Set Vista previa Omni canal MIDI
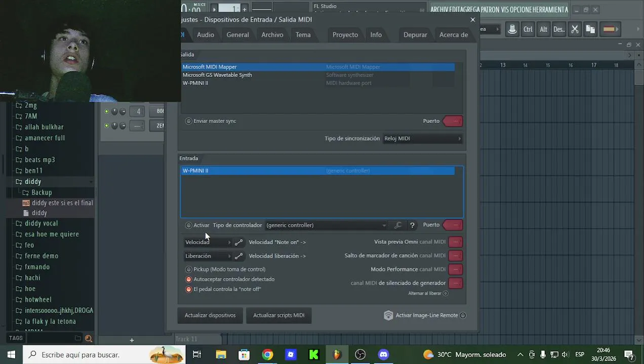 pyautogui.click(x=455, y=242)
